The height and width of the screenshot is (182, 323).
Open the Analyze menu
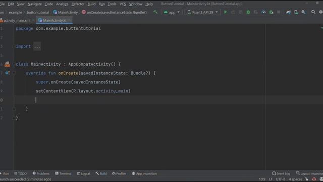click(62, 4)
